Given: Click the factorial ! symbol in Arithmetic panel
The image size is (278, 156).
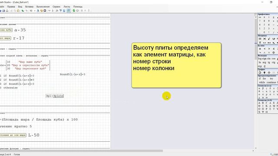Looking at the screenshot, I should [x=269, y=32].
